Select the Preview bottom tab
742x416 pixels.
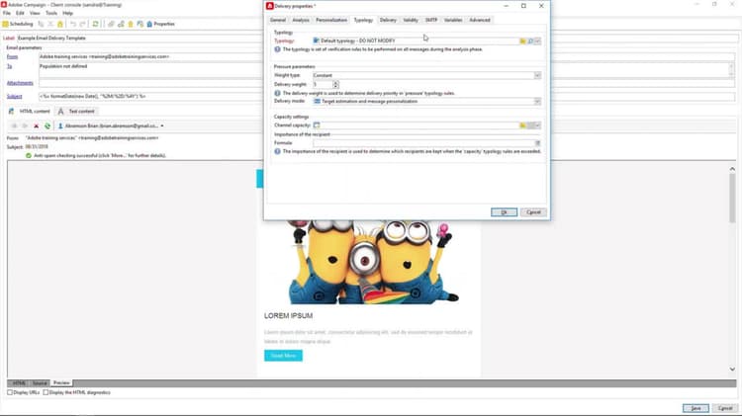(61, 383)
